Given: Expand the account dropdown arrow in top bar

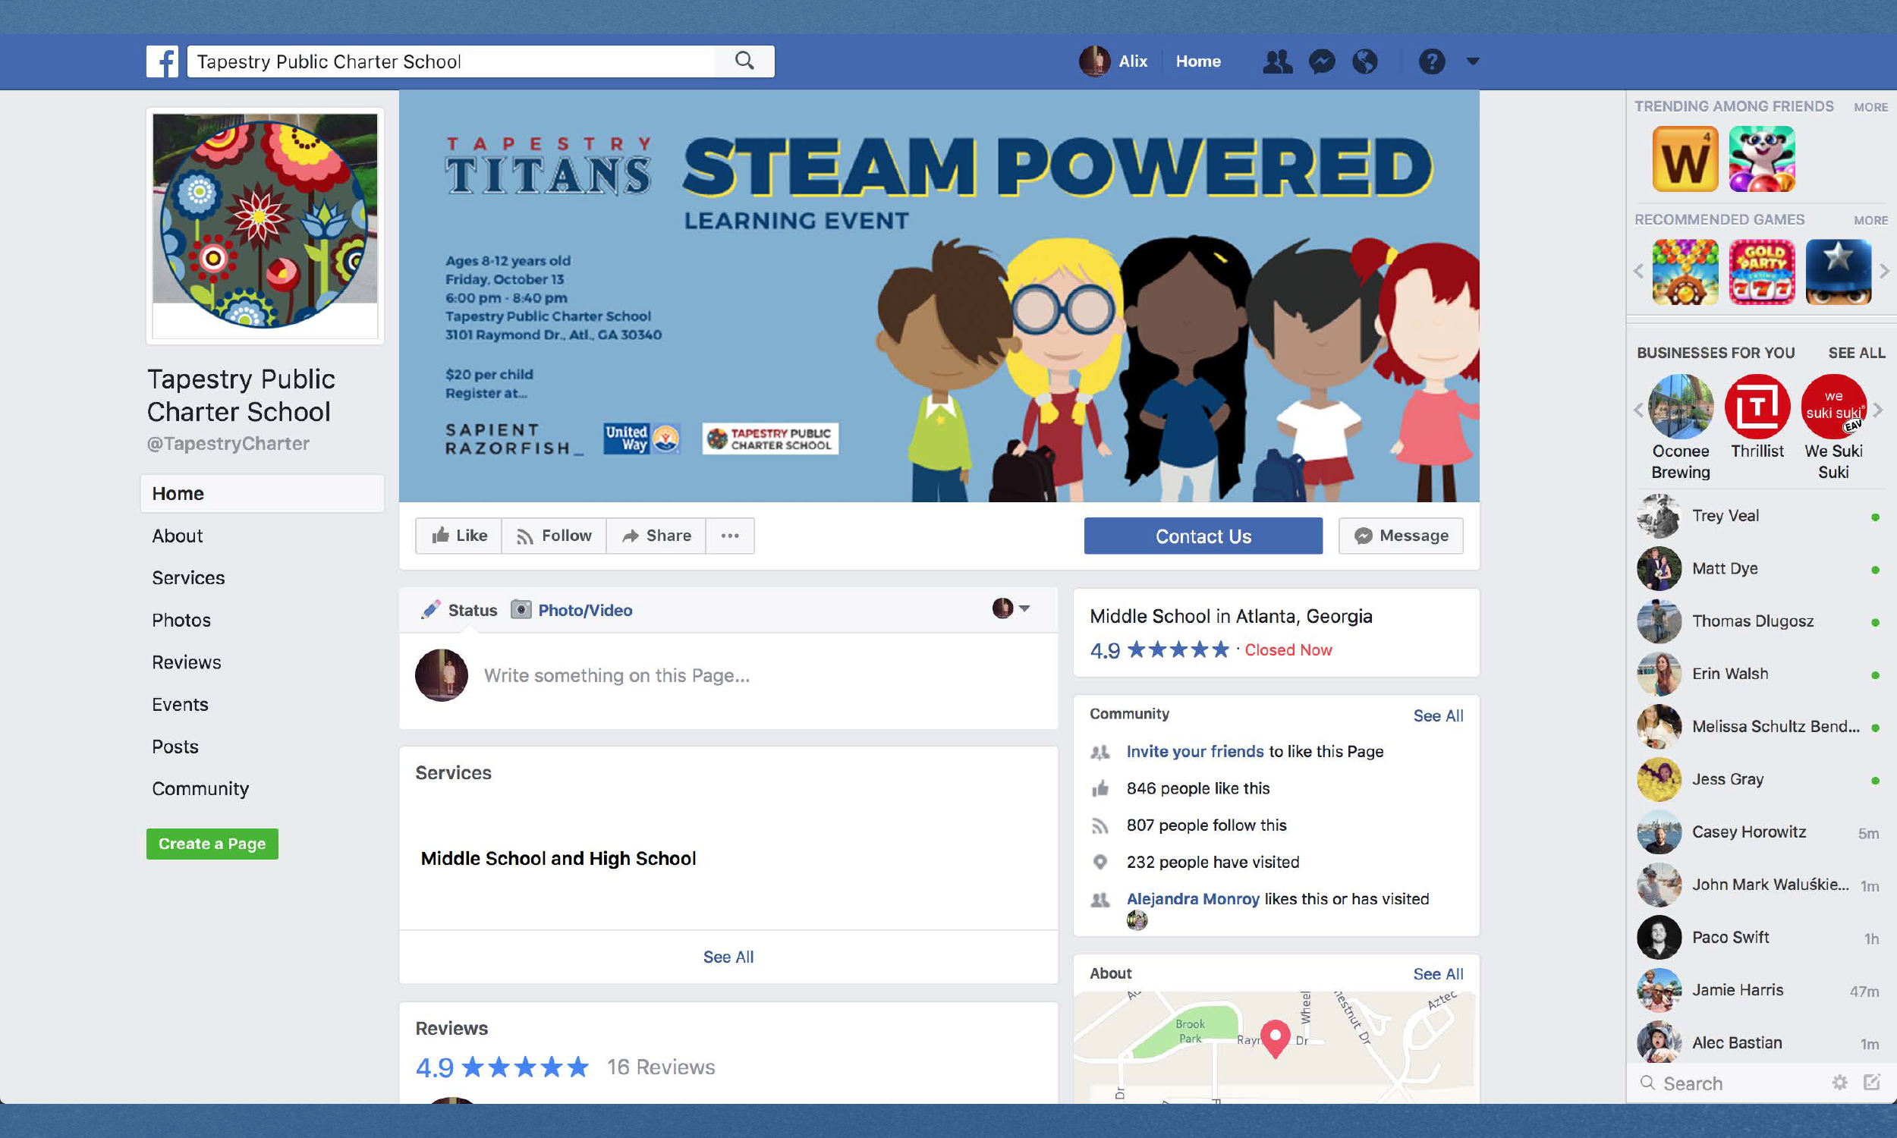Looking at the screenshot, I should [x=1472, y=61].
